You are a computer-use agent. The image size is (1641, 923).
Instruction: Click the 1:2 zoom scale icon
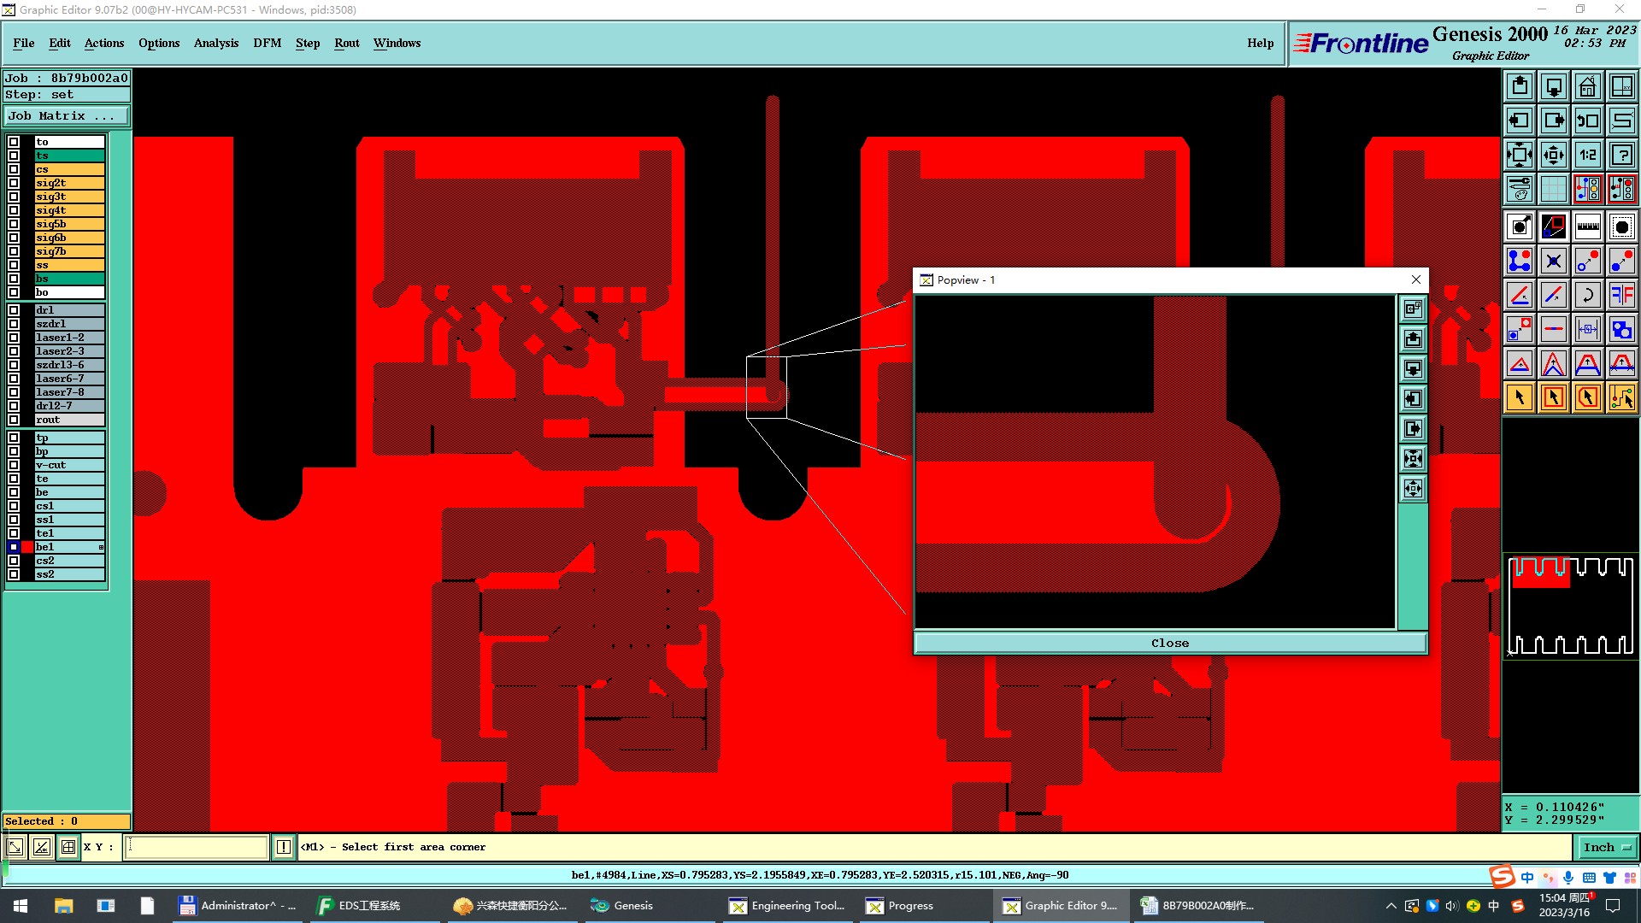tap(1587, 155)
